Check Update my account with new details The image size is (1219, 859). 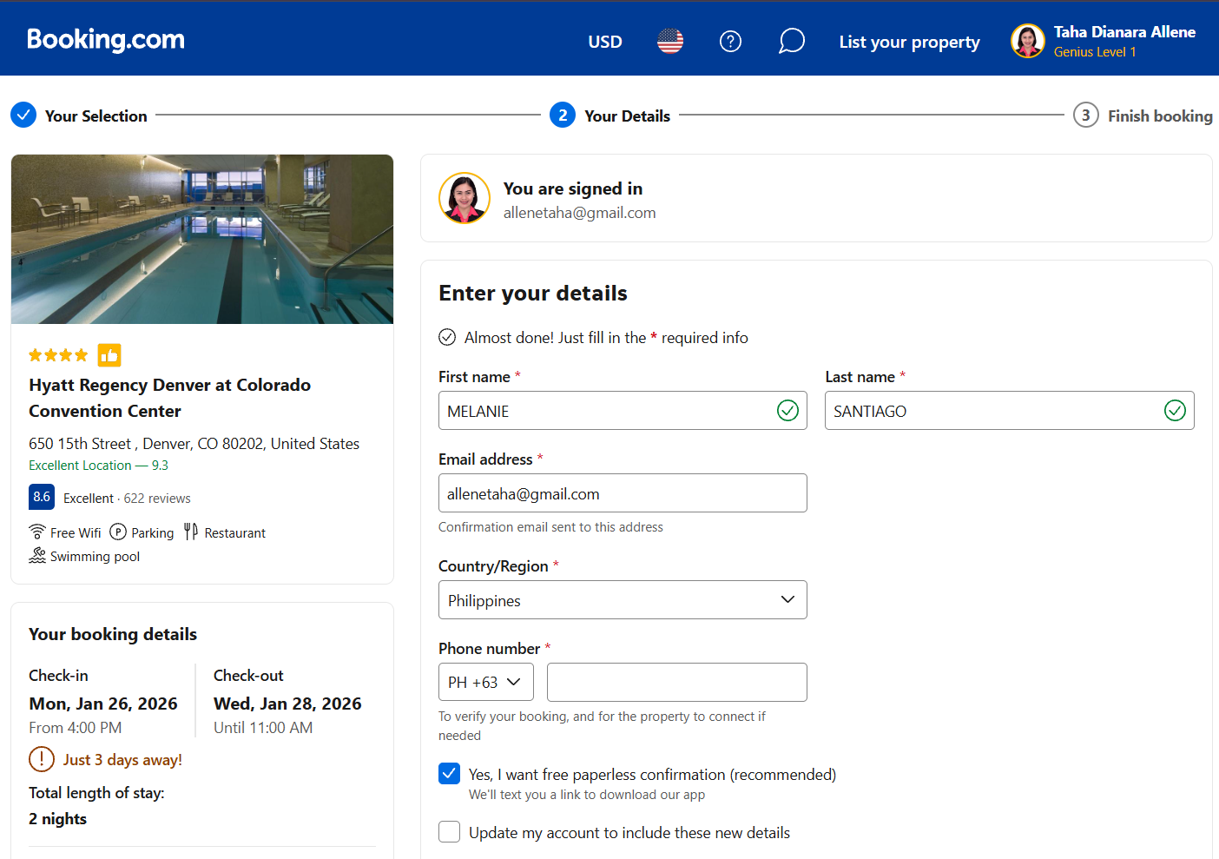pyautogui.click(x=450, y=832)
